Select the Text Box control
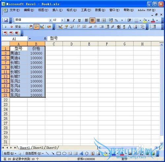The width and height of the screenshot is (165, 162). tap(84, 27)
